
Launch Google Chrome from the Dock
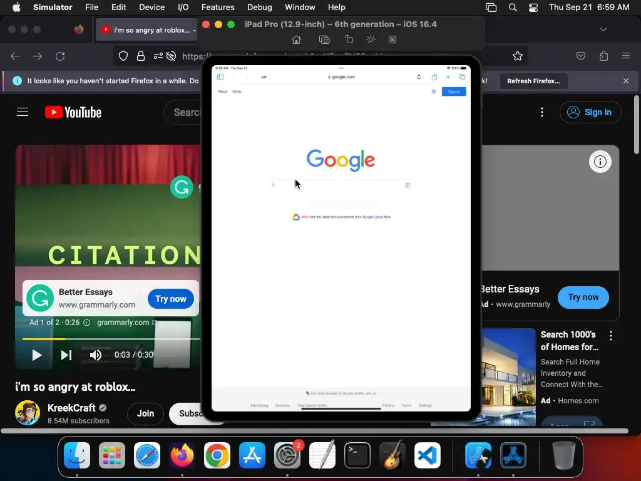tap(217, 455)
